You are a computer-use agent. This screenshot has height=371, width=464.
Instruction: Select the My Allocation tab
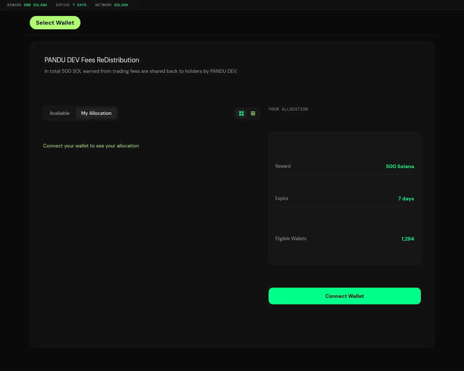96,113
